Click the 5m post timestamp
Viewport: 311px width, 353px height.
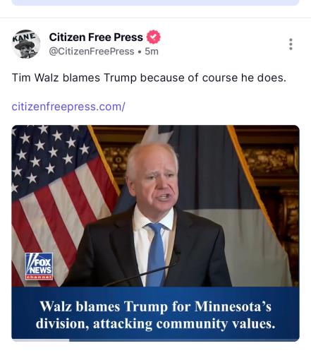(152, 52)
